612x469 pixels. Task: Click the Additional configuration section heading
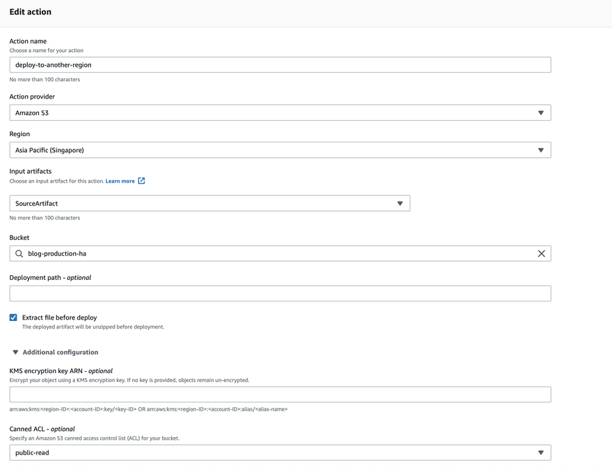coord(61,352)
